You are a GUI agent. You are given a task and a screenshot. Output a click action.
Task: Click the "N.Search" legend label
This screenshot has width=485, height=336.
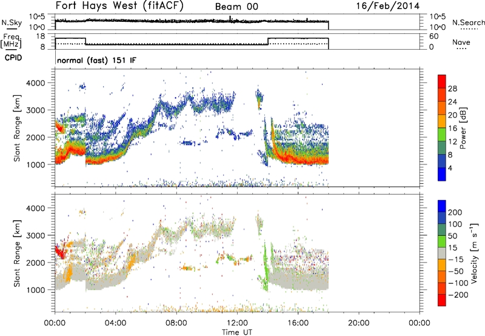click(x=469, y=22)
